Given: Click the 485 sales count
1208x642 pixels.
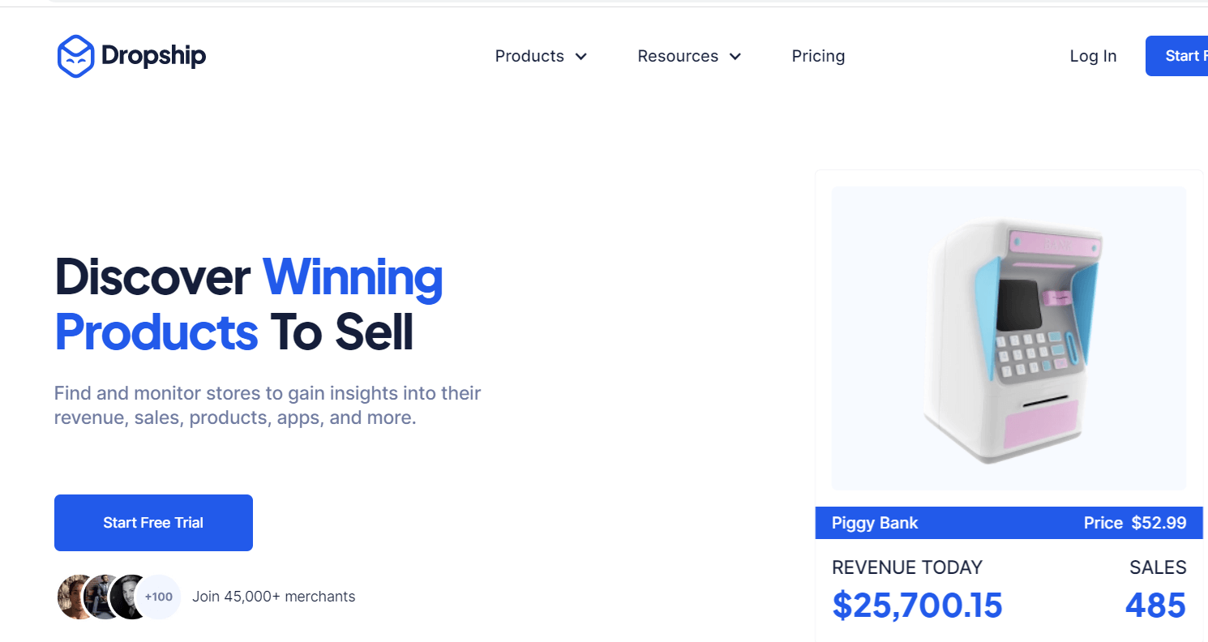Looking at the screenshot, I should (1154, 605).
